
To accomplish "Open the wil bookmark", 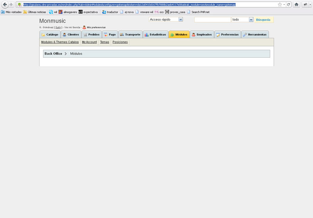I will click(53, 12).
